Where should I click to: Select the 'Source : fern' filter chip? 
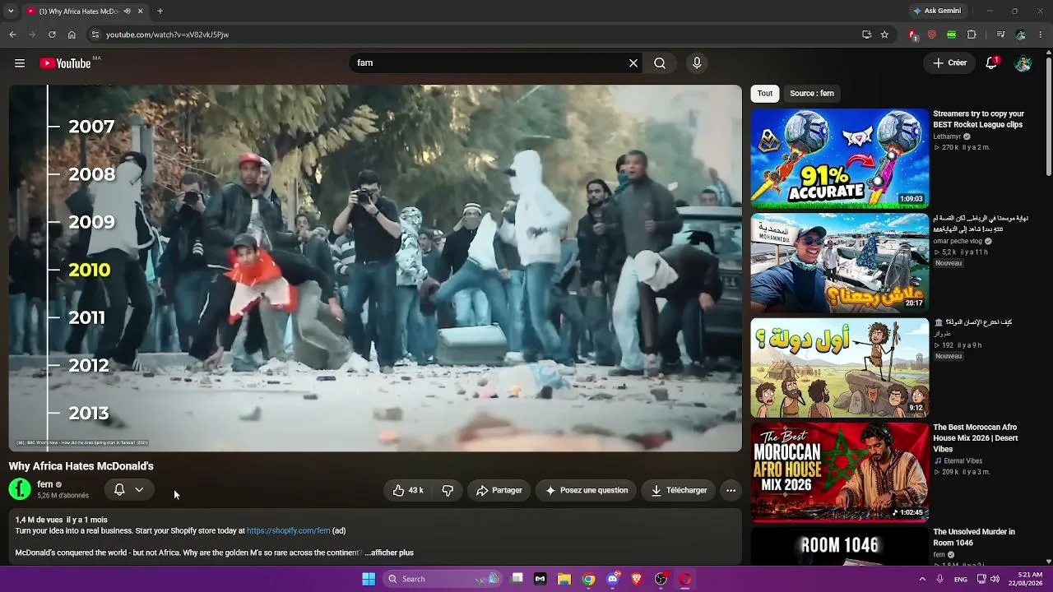812,94
